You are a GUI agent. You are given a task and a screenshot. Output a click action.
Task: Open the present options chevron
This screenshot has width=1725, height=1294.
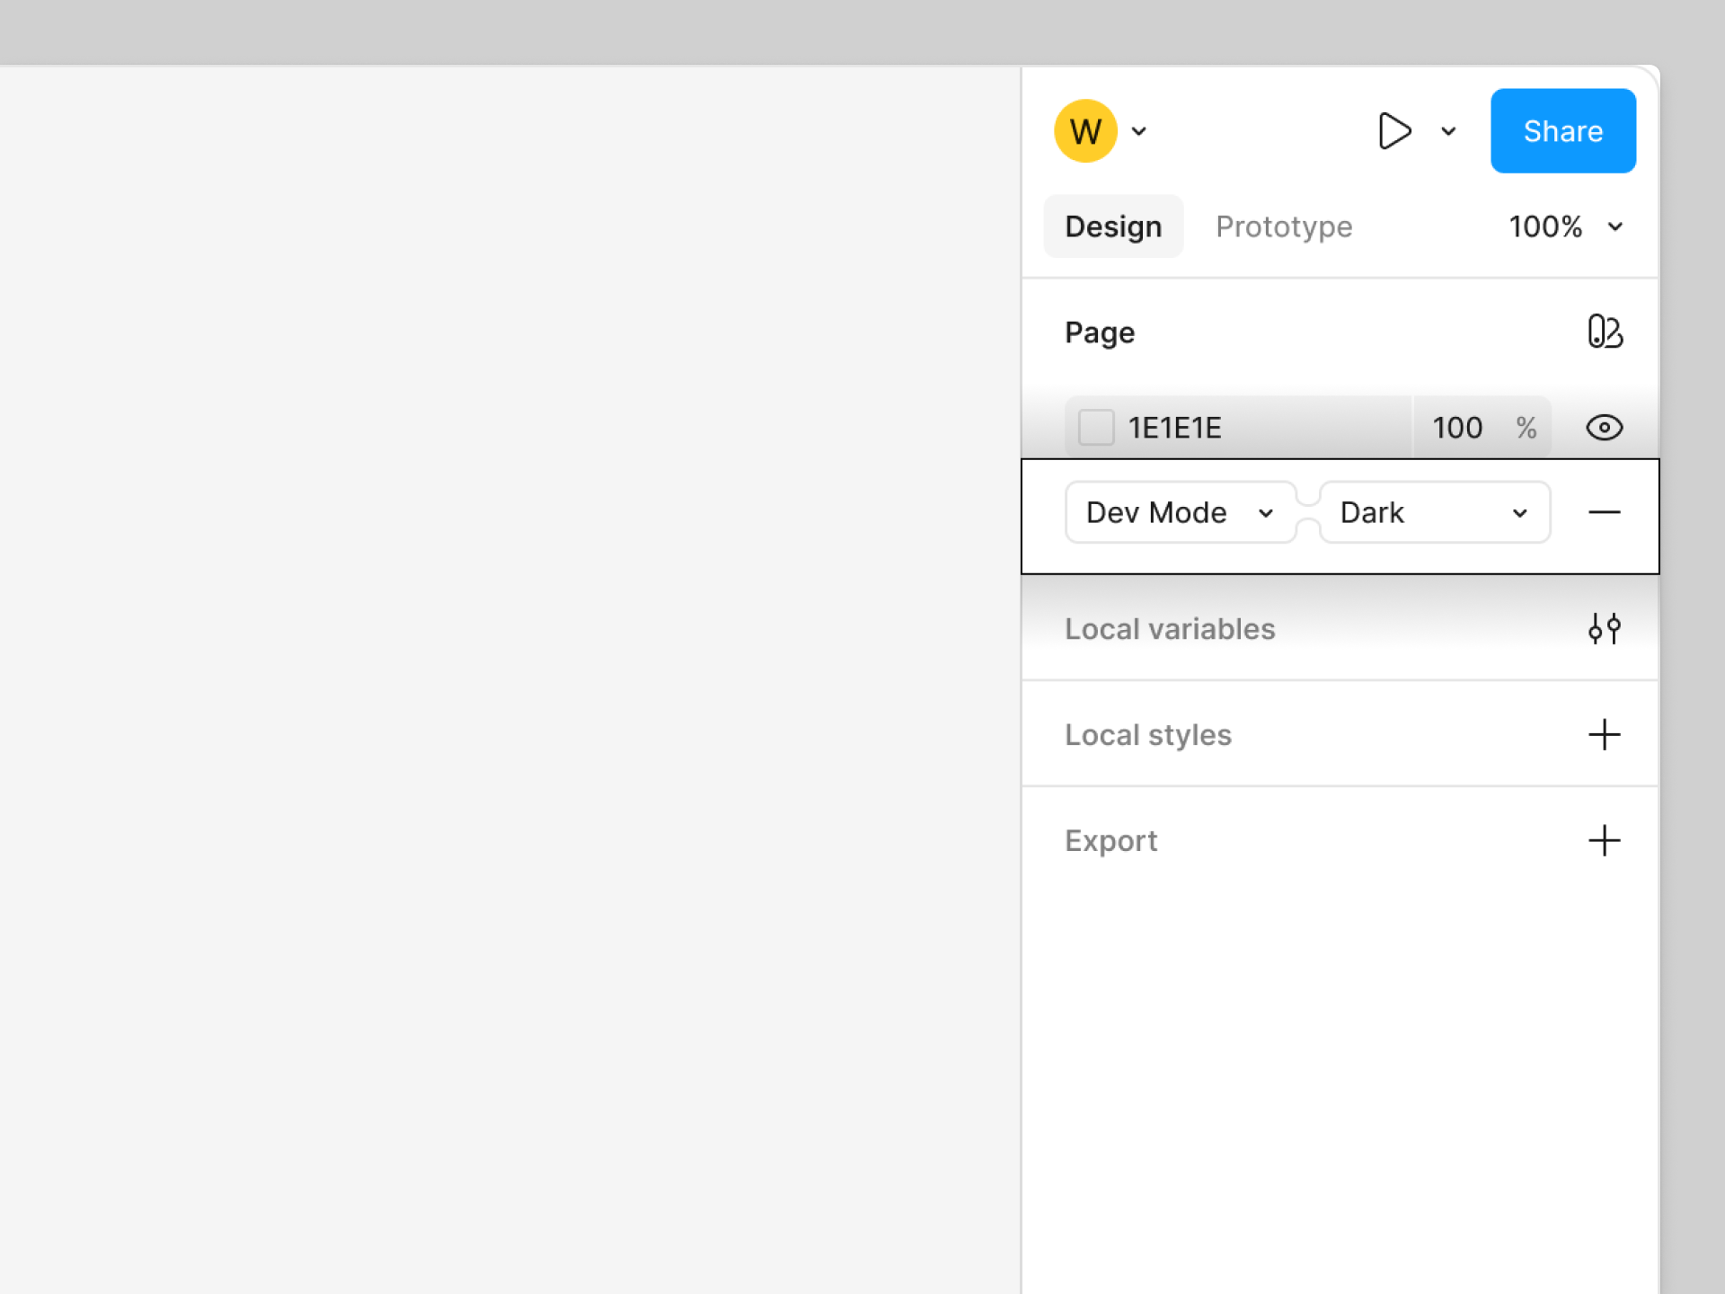[1448, 131]
